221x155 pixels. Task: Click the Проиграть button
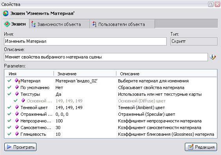20,147
